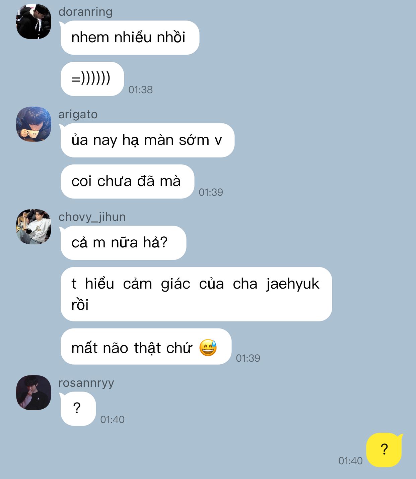Tap the message 'cả m nữa hả?'

123,243
